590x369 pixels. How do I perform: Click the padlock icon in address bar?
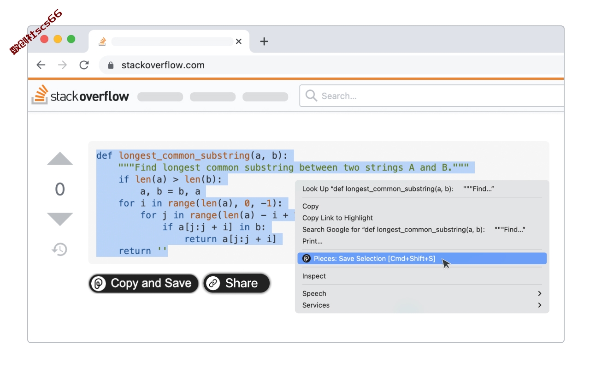[111, 65]
